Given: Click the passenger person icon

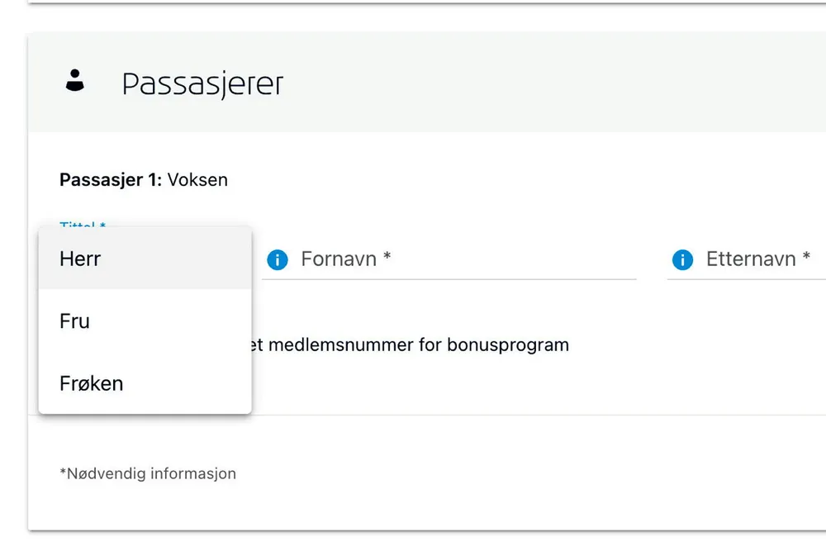Looking at the screenshot, I should [x=75, y=82].
